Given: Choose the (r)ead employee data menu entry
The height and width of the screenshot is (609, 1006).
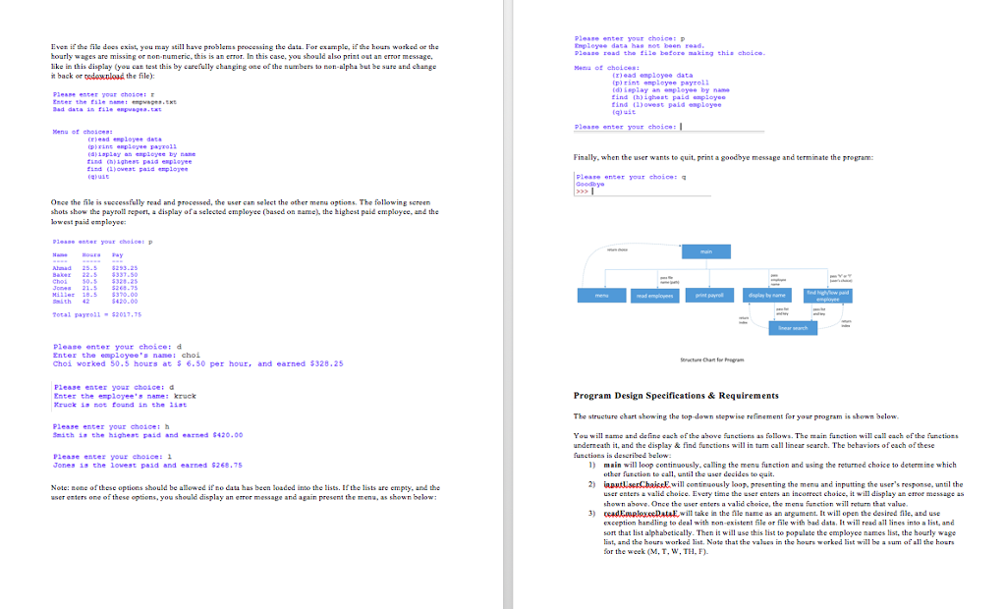Looking at the screenshot, I should pos(652,76).
